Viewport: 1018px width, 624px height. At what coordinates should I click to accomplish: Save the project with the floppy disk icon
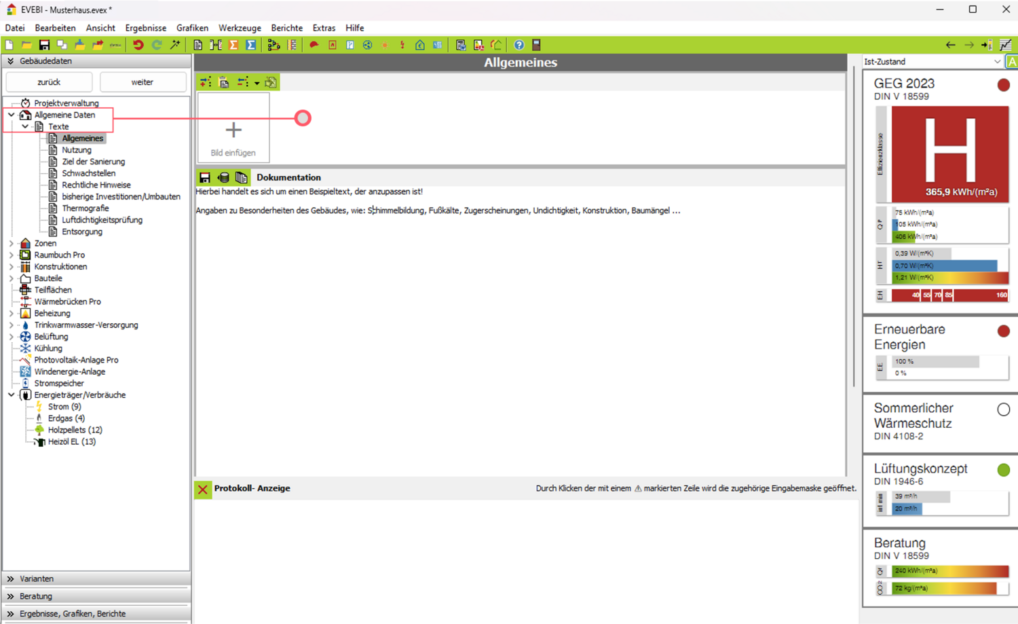[x=44, y=45]
